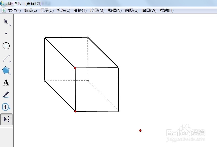
Task: Select the hidden back-bottom vertex where the dashed edges meet
Action: (88, 81)
